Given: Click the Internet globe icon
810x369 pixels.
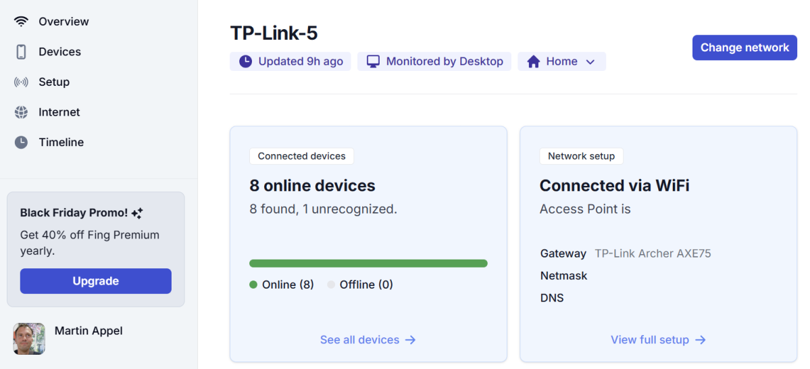Looking at the screenshot, I should pos(22,112).
